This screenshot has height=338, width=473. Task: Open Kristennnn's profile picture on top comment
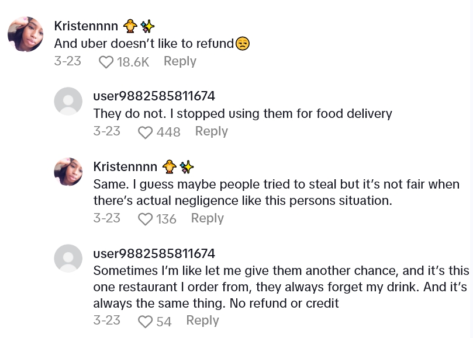click(x=25, y=34)
